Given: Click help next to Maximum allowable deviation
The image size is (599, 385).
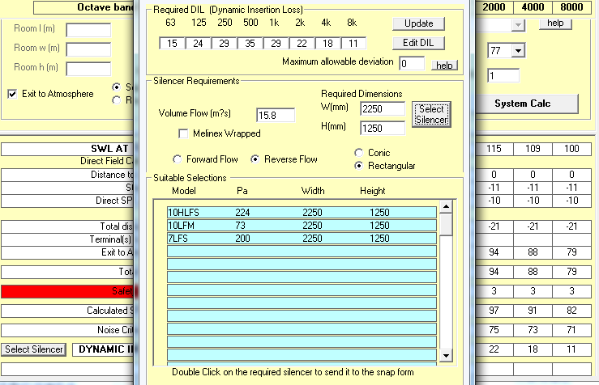Looking at the screenshot, I should coord(445,65).
